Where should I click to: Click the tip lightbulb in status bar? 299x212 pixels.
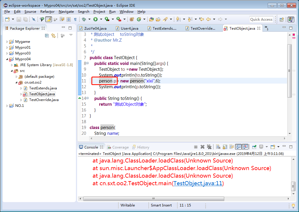point(293,206)
